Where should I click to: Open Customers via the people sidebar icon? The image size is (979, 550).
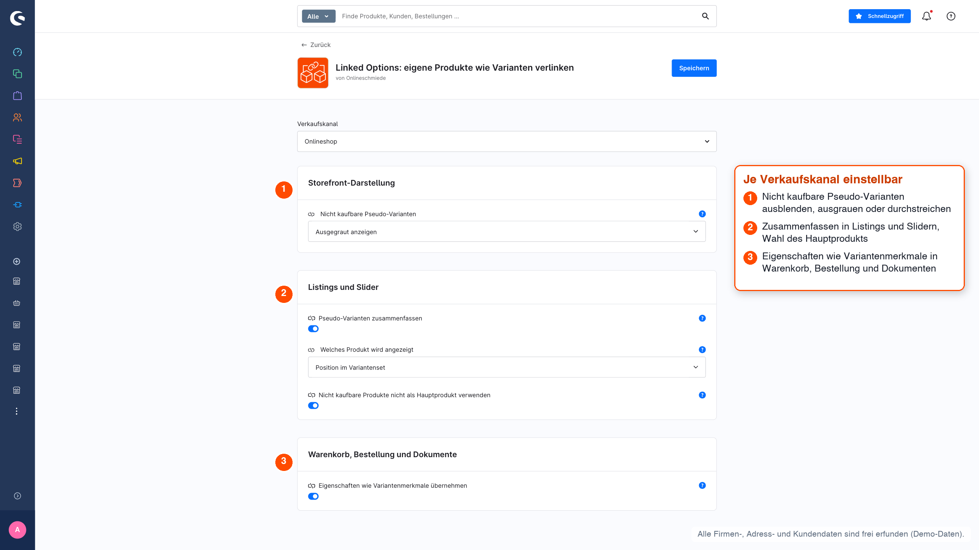(x=17, y=117)
